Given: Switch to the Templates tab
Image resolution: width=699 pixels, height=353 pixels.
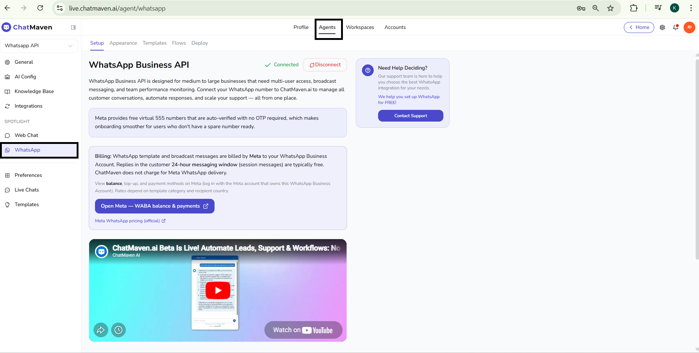Looking at the screenshot, I should [x=154, y=43].
